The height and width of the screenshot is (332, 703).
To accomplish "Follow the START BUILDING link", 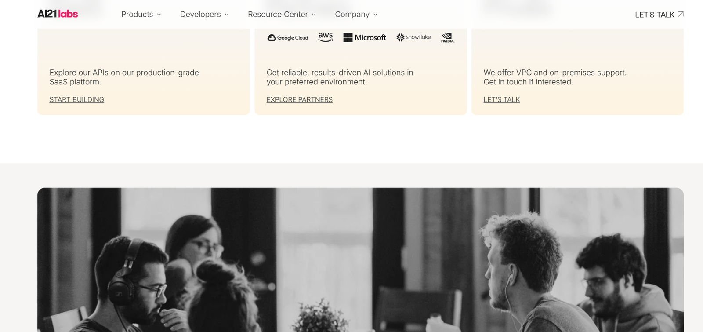I will coord(77,99).
